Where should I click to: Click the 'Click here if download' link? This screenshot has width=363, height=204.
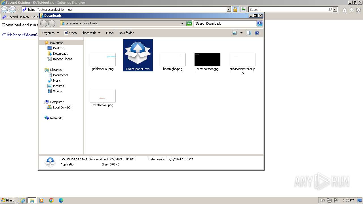click(20, 35)
